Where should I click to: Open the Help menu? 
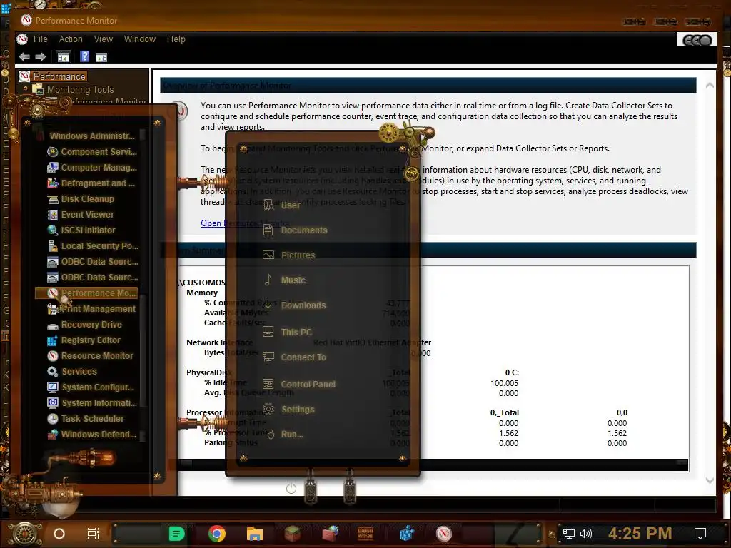click(176, 39)
